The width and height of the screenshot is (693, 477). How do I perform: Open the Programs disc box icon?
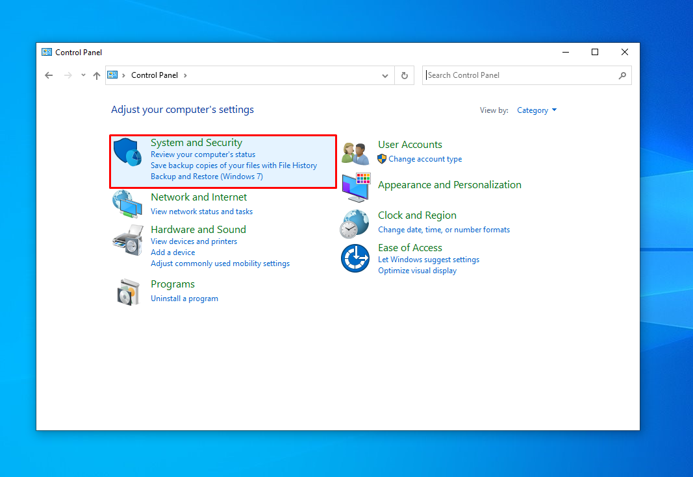click(x=128, y=292)
